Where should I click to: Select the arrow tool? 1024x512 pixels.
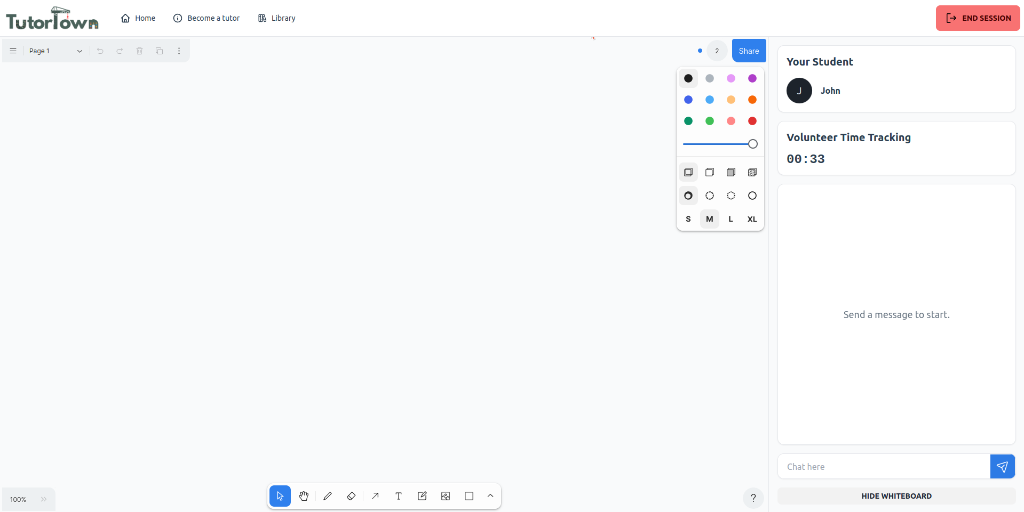(x=375, y=496)
